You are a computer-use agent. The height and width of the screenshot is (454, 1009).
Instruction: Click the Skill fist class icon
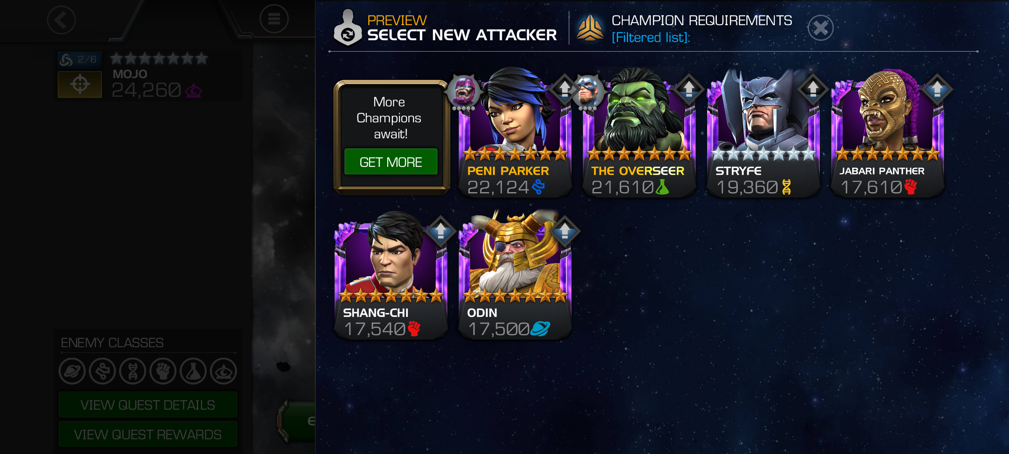tap(163, 371)
